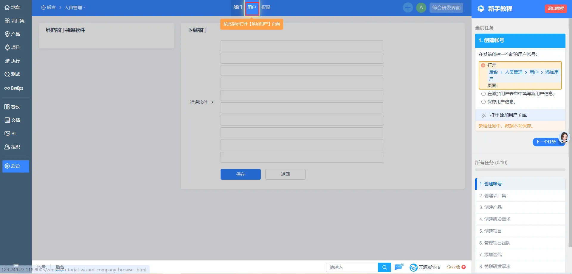Expand the 禅道软件 chevron

212,102
